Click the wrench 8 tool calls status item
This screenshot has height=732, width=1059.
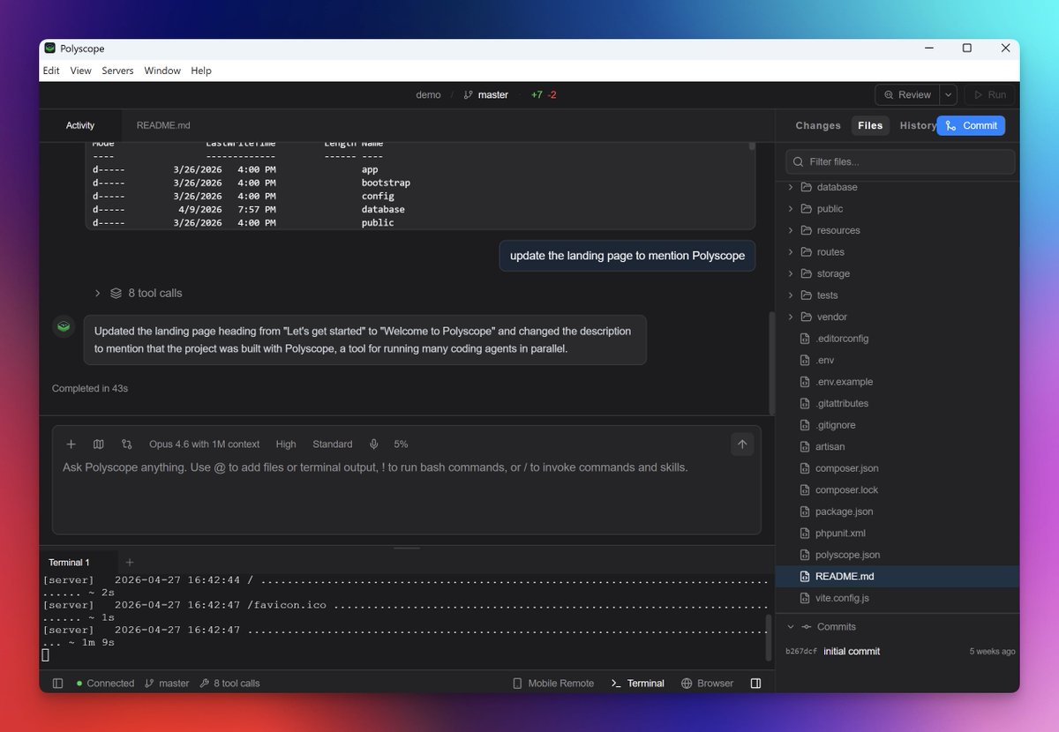click(x=230, y=683)
